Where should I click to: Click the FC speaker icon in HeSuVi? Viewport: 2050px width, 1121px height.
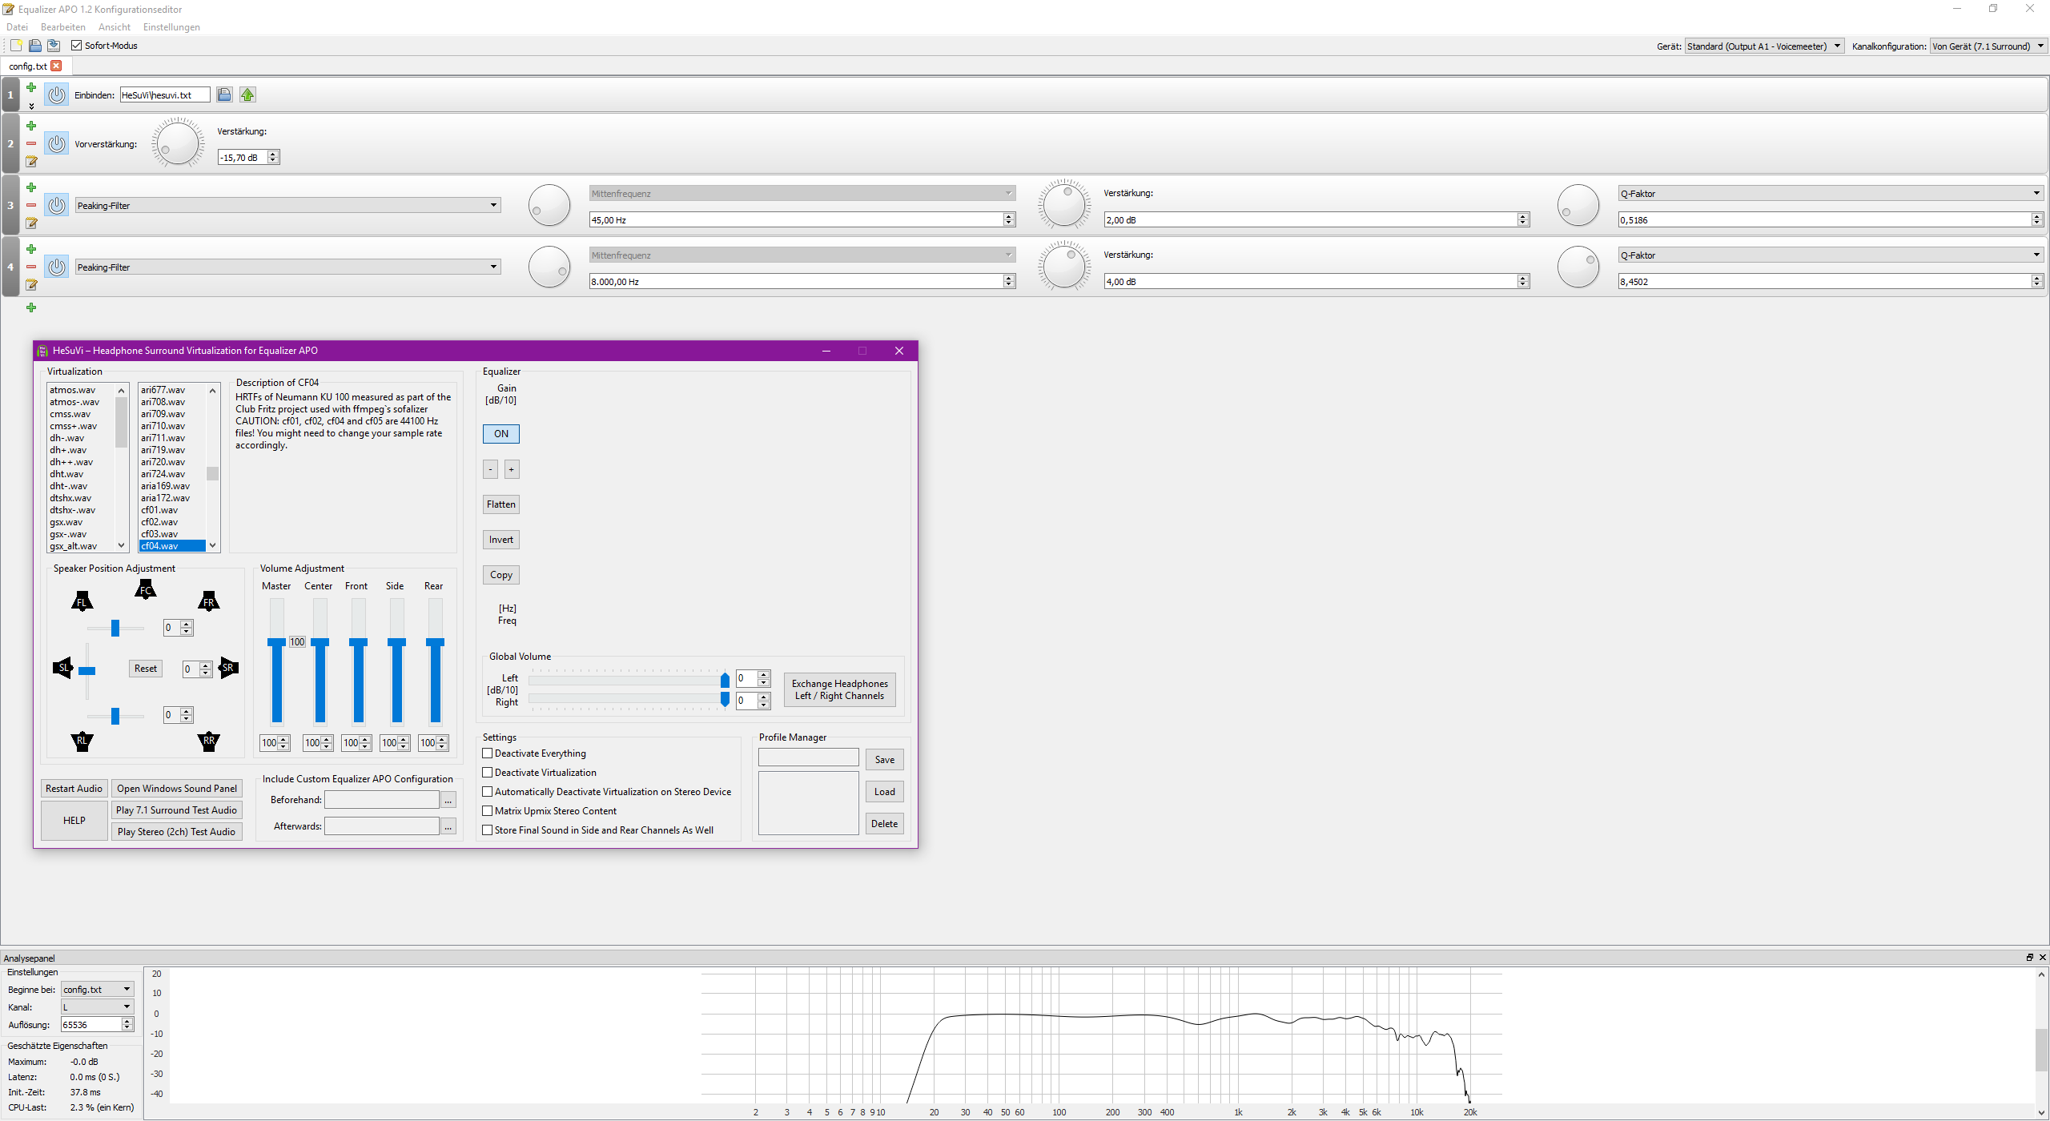tap(145, 590)
